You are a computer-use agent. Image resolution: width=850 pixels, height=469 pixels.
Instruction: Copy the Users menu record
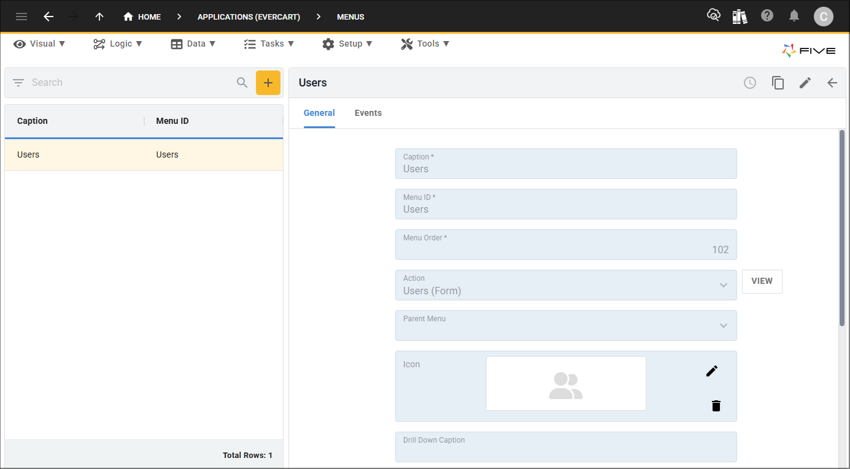[x=778, y=83]
